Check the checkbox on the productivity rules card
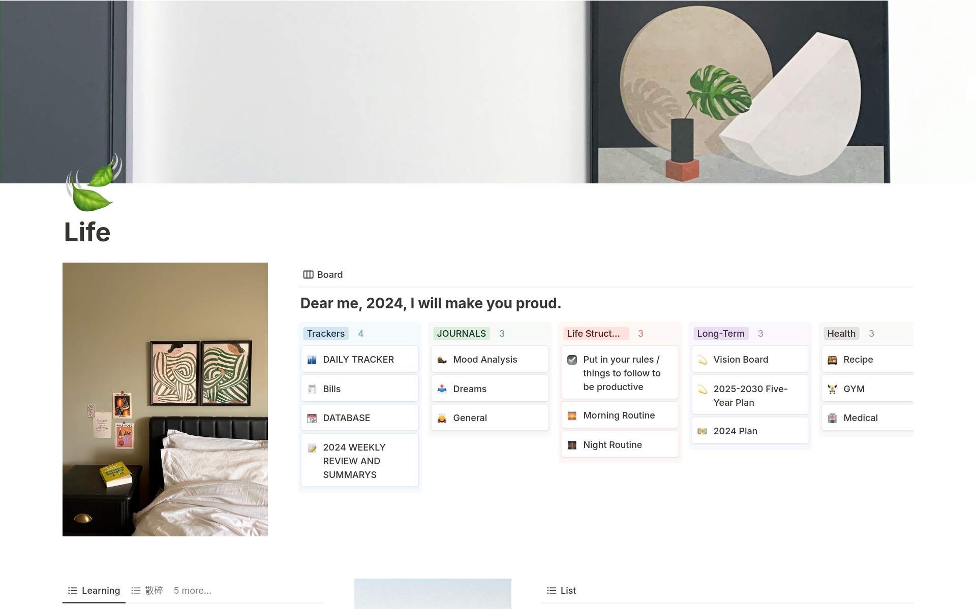976x609 pixels. tap(573, 359)
